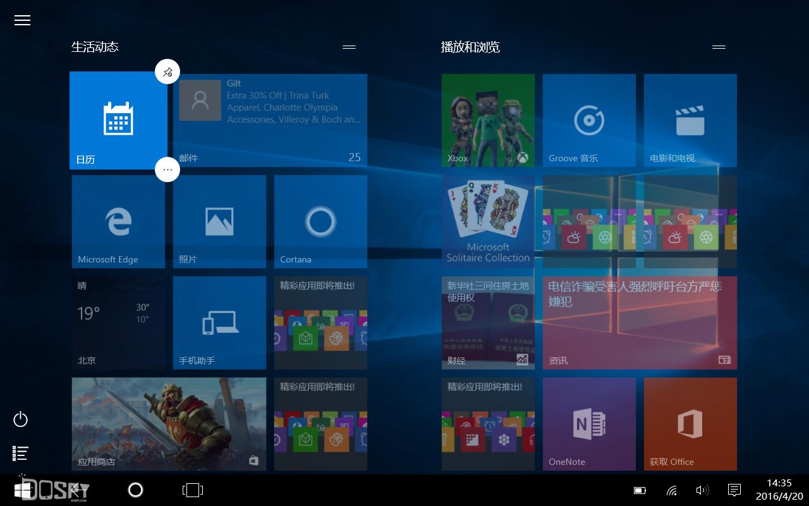Launch Microsoft Edge tile
This screenshot has height=506, width=809.
click(118, 221)
